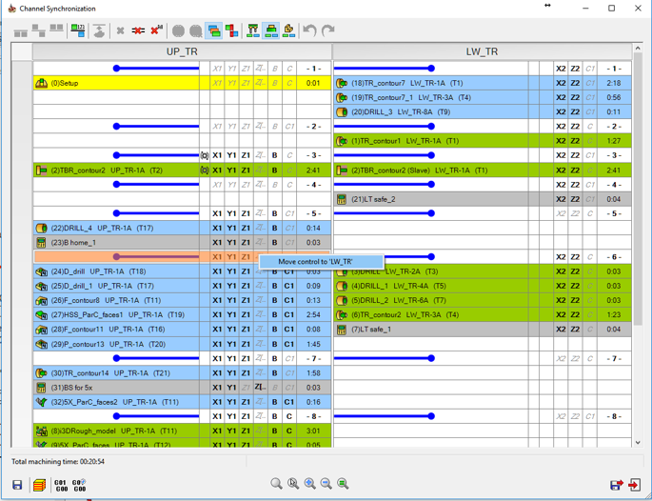
Task: Click the side-by-side gray blocks toolbar icon
Action: [x=56, y=29]
